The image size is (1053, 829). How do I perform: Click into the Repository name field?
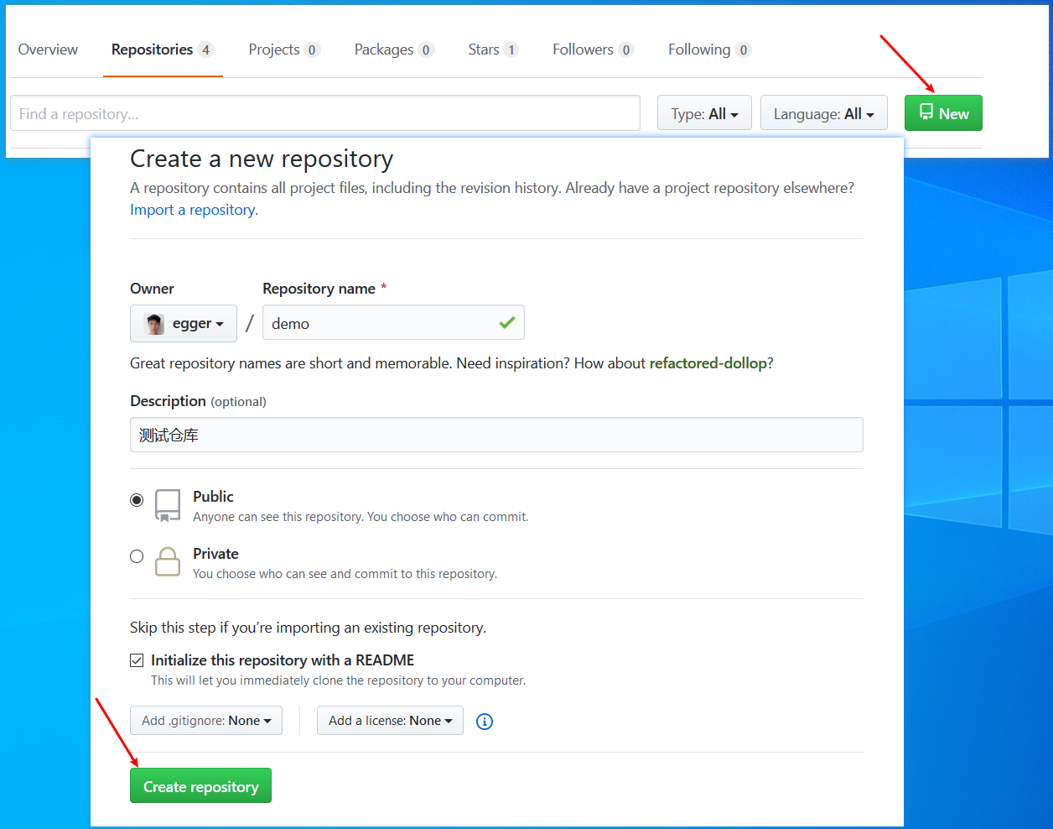click(x=393, y=323)
